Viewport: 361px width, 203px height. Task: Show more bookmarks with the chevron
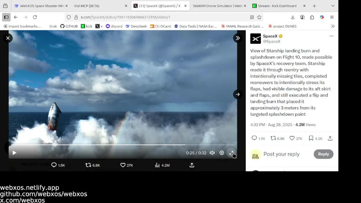click(333, 26)
